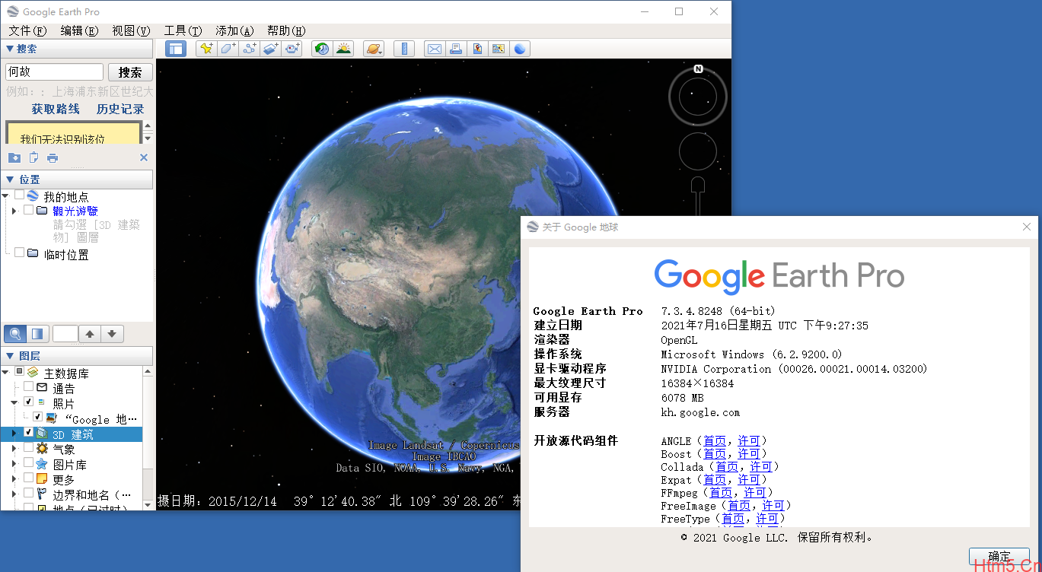Enable the 图片库 layer checkbox

[x=28, y=462]
